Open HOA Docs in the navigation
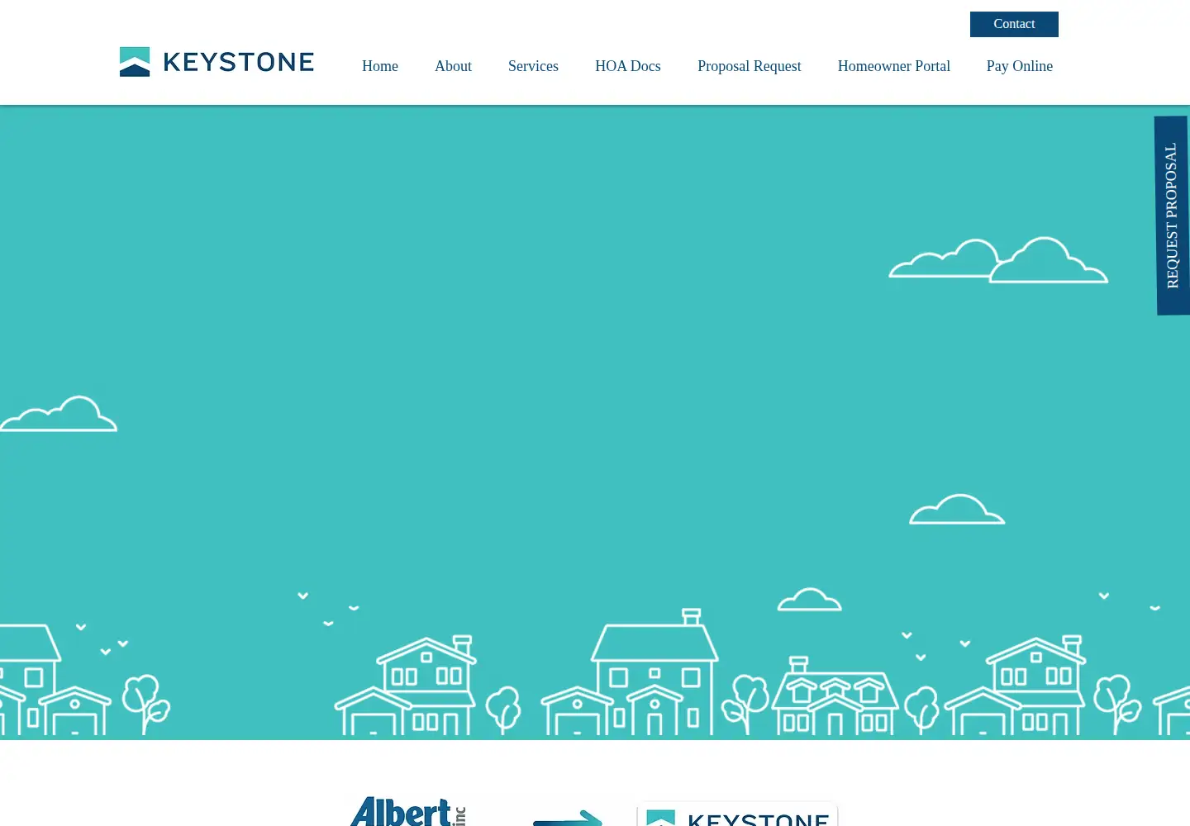This screenshot has width=1190, height=826. [x=628, y=66]
